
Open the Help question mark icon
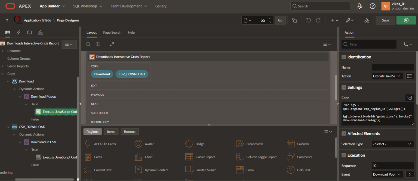[373, 6]
